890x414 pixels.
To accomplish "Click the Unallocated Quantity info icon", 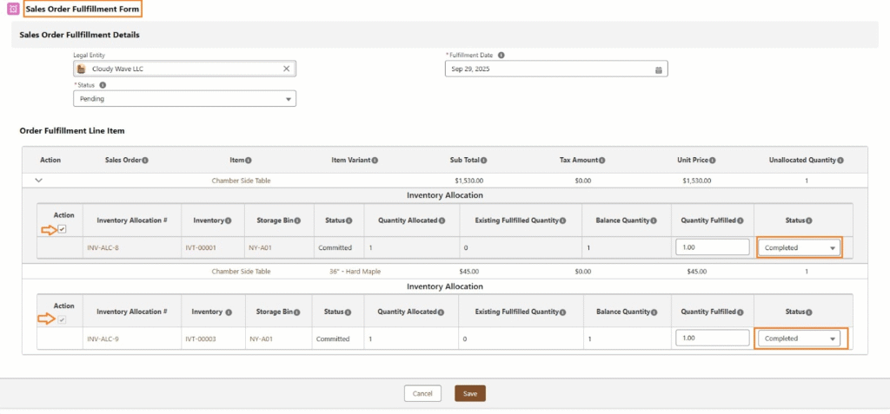I will (x=840, y=161).
